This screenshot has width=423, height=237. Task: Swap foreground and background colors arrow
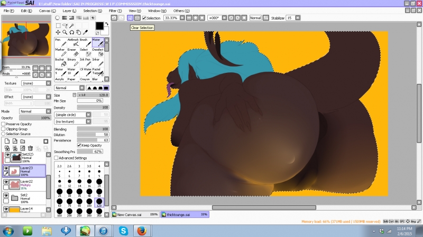[106, 24]
